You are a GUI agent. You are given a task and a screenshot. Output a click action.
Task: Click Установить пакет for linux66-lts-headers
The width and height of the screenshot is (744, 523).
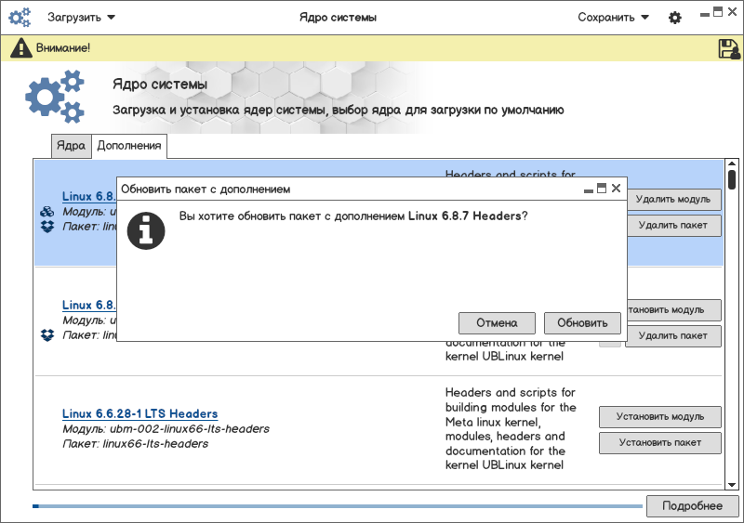(660, 443)
